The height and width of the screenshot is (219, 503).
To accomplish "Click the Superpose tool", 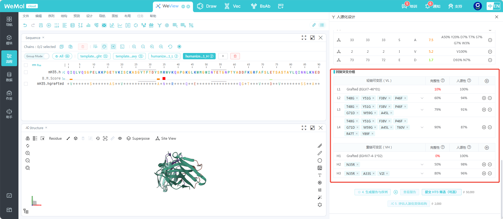I will point(138,138).
